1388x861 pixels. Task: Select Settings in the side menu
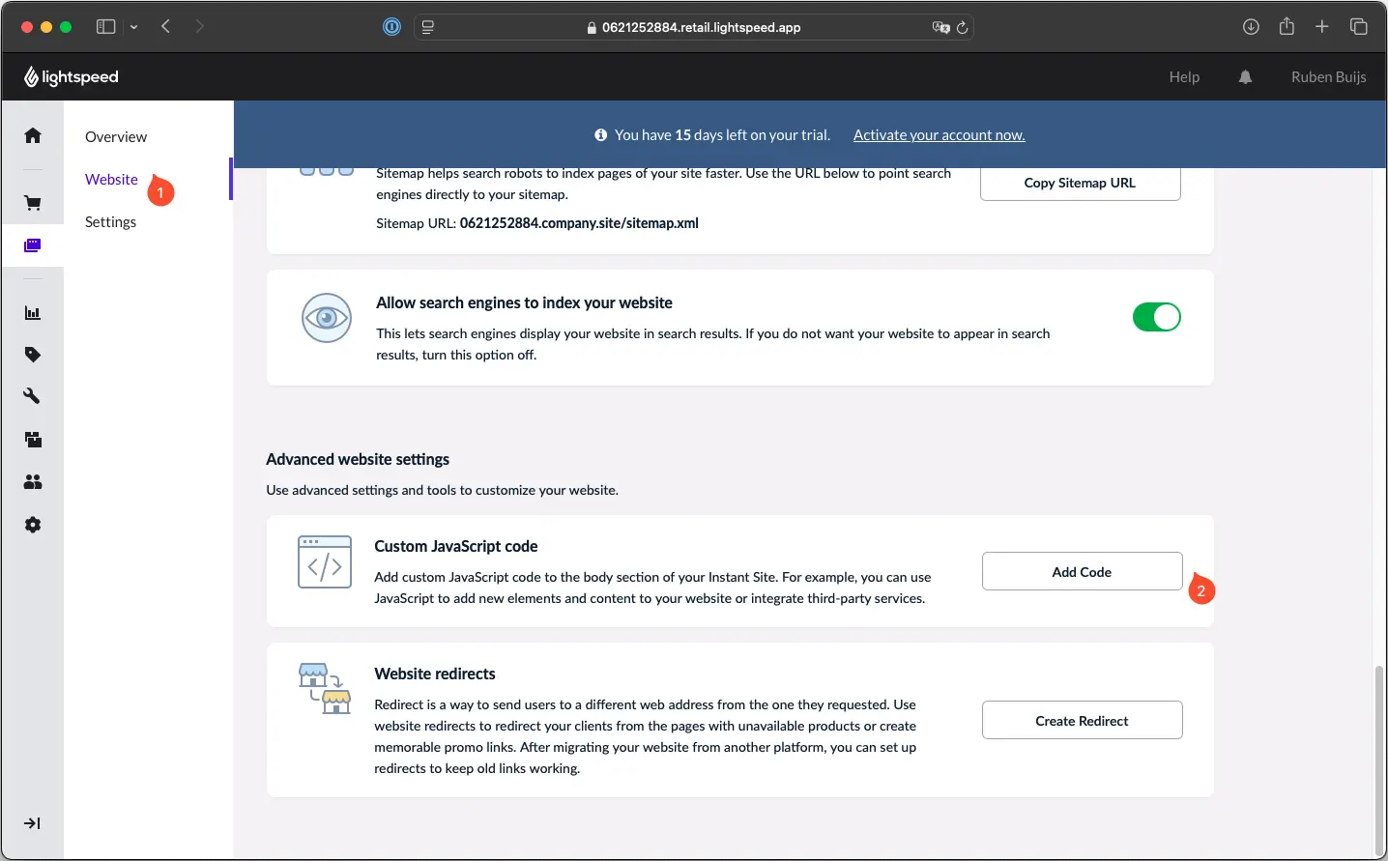pos(110,222)
